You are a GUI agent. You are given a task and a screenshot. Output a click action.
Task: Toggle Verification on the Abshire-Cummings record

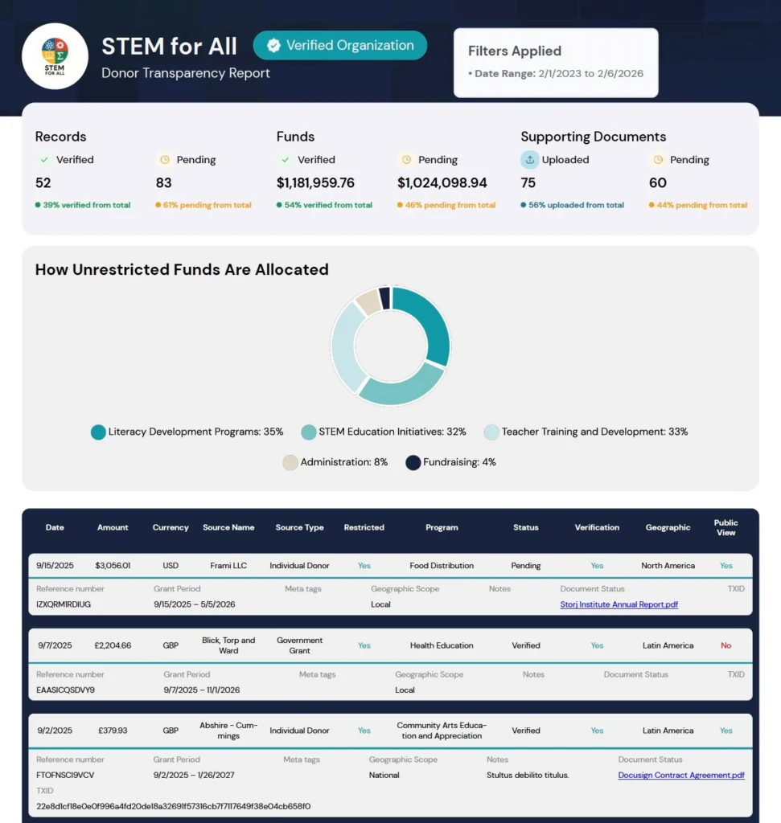(597, 730)
